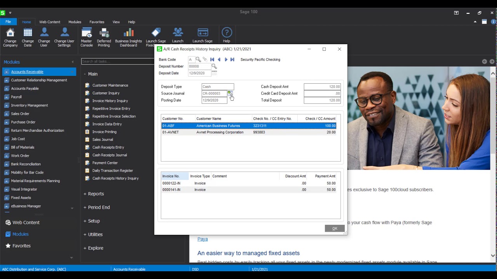
Task: Open Customer Maintenance task
Action: (x=110, y=85)
